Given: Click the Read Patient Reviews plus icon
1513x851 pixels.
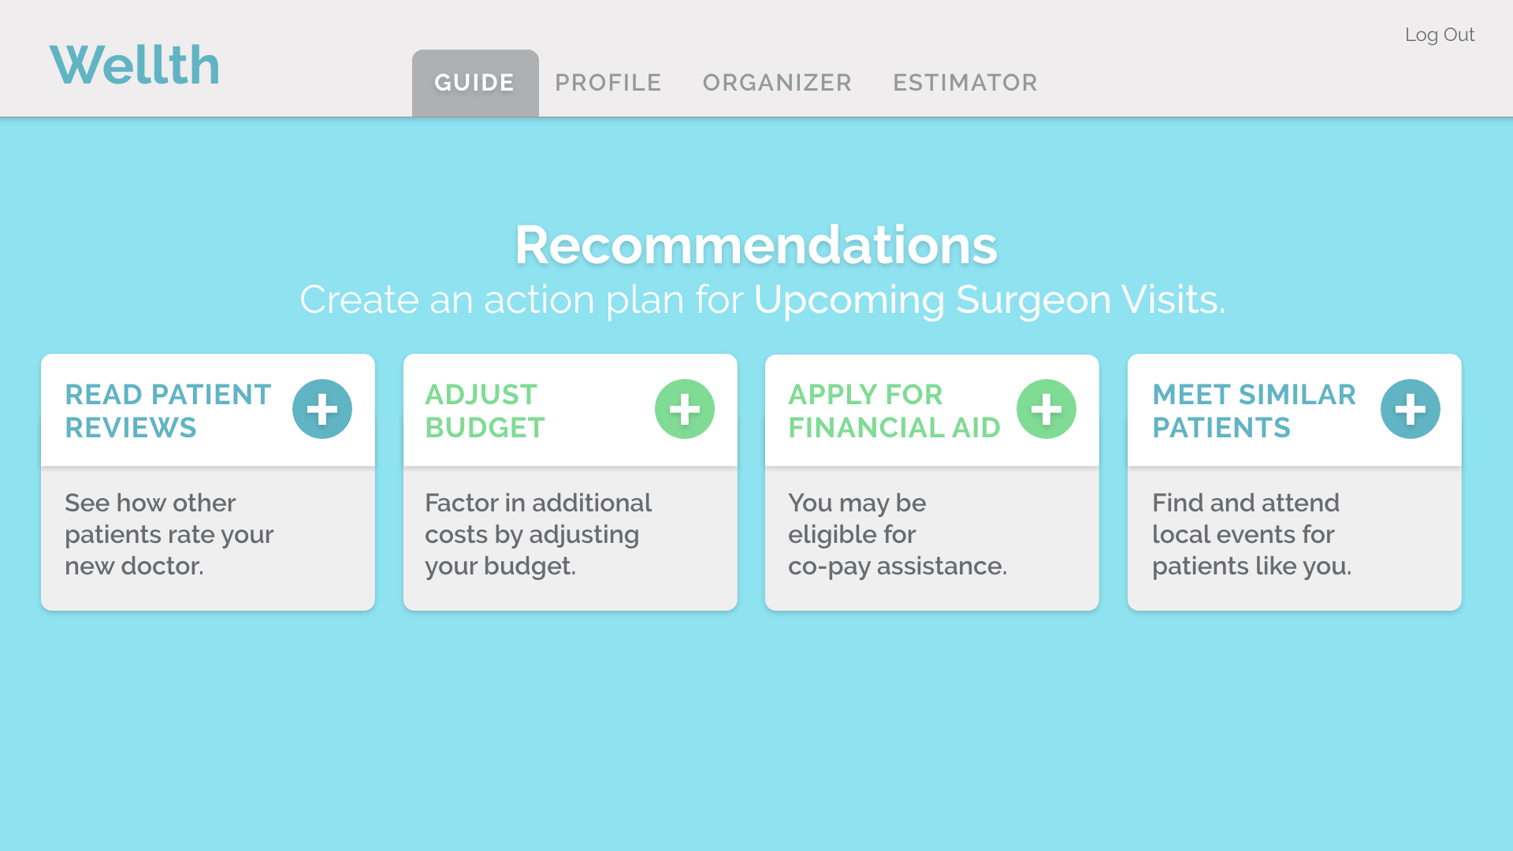Looking at the screenshot, I should click(x=322, y=408).
